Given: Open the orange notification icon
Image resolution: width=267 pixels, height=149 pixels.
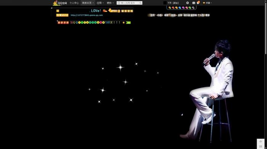Looking at the screenshot, I should (198, 3).
